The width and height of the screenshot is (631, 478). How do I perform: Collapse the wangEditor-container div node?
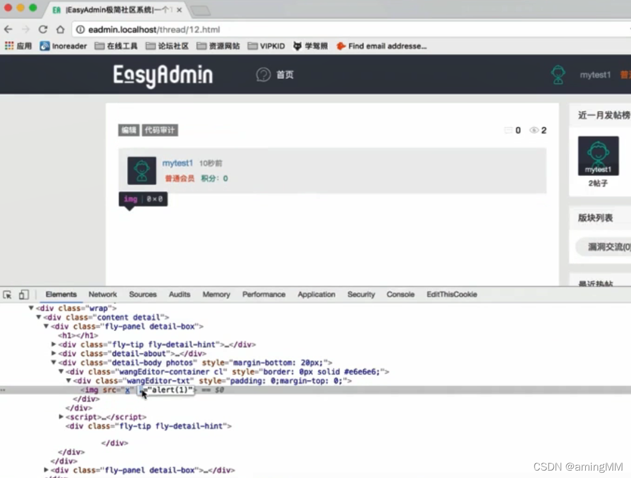coord(61,371)
